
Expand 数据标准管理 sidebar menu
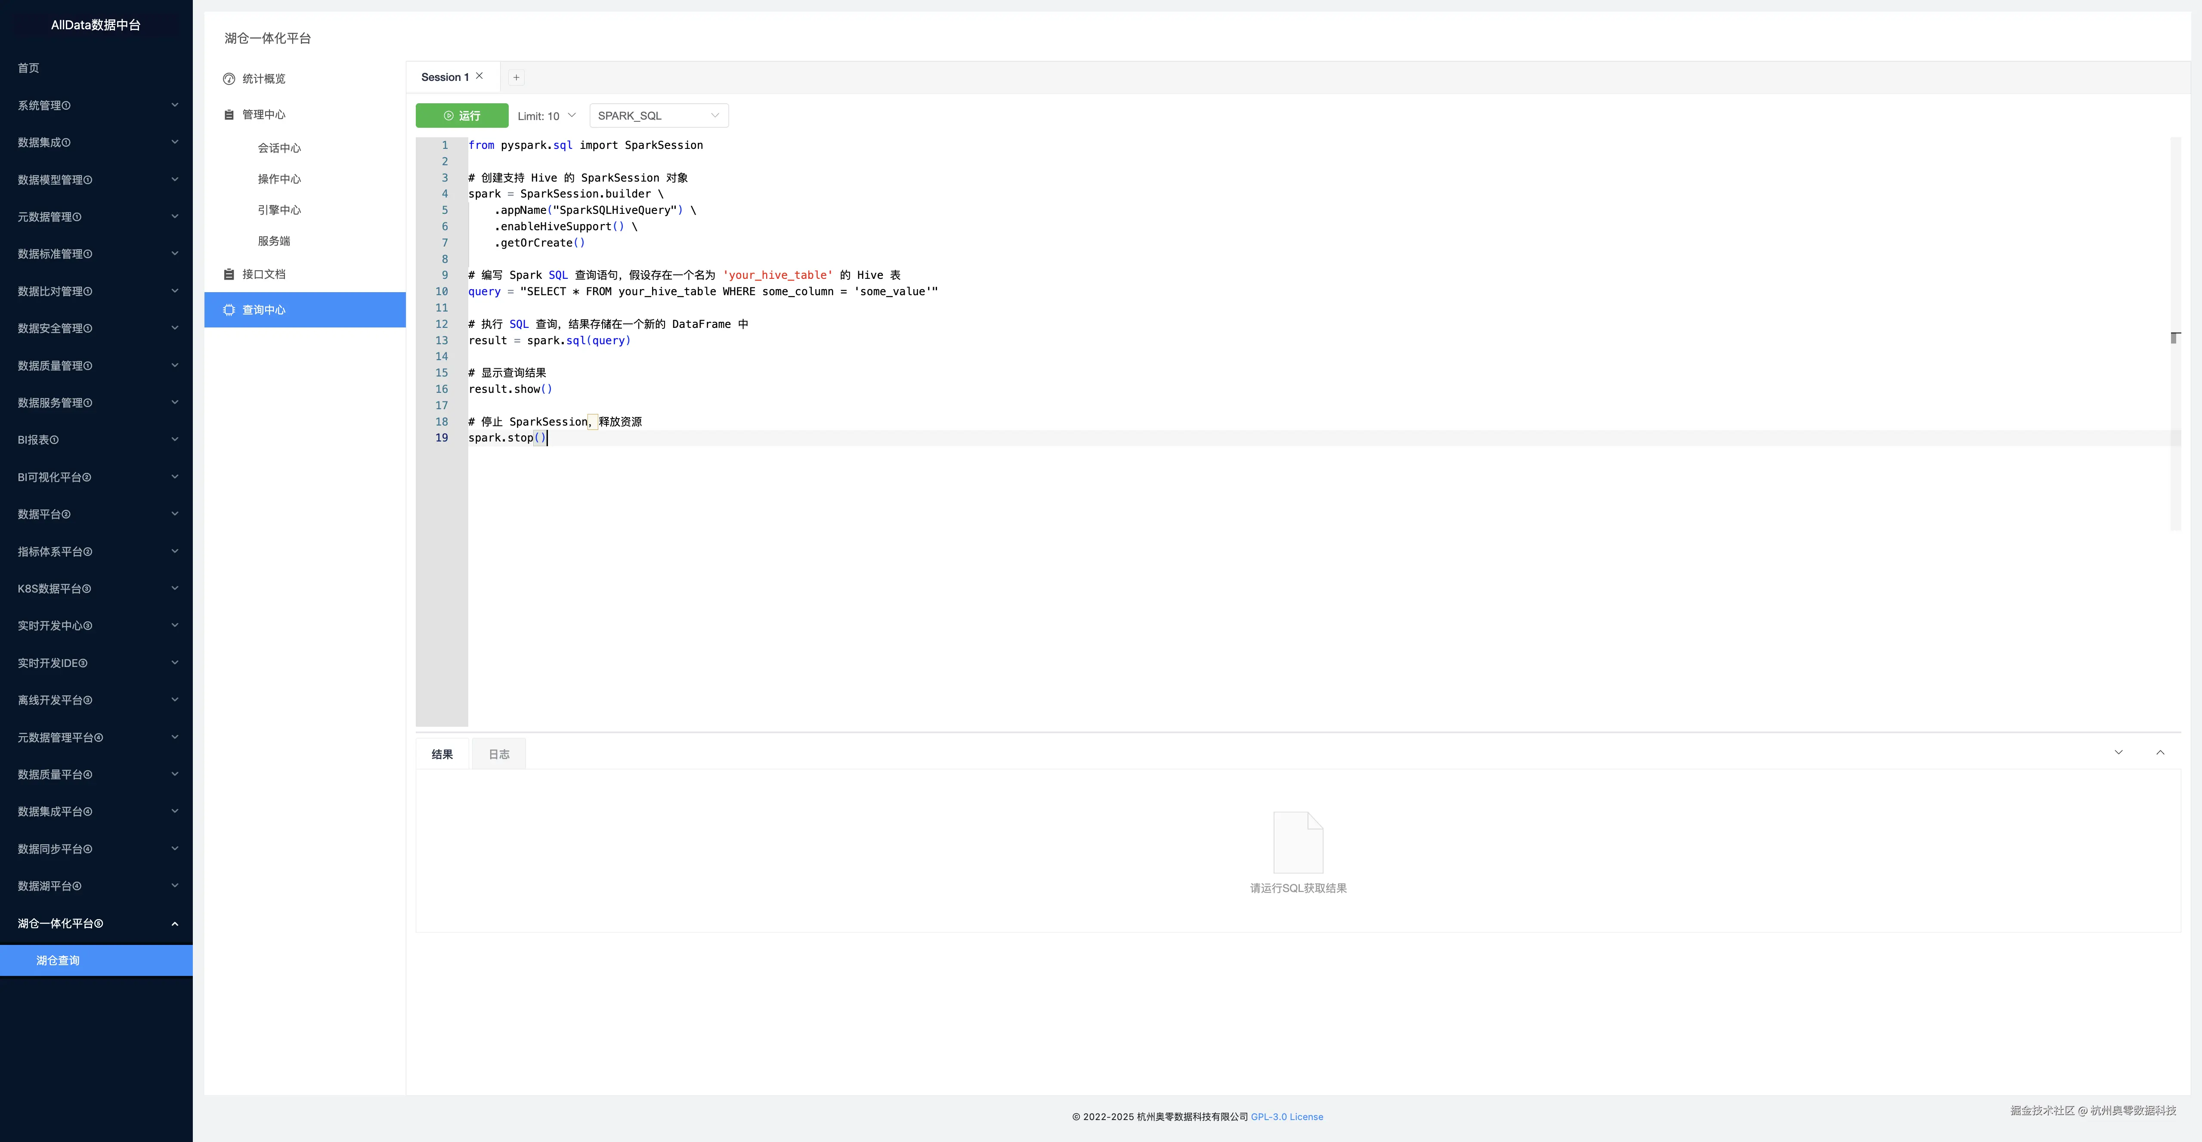96,254
